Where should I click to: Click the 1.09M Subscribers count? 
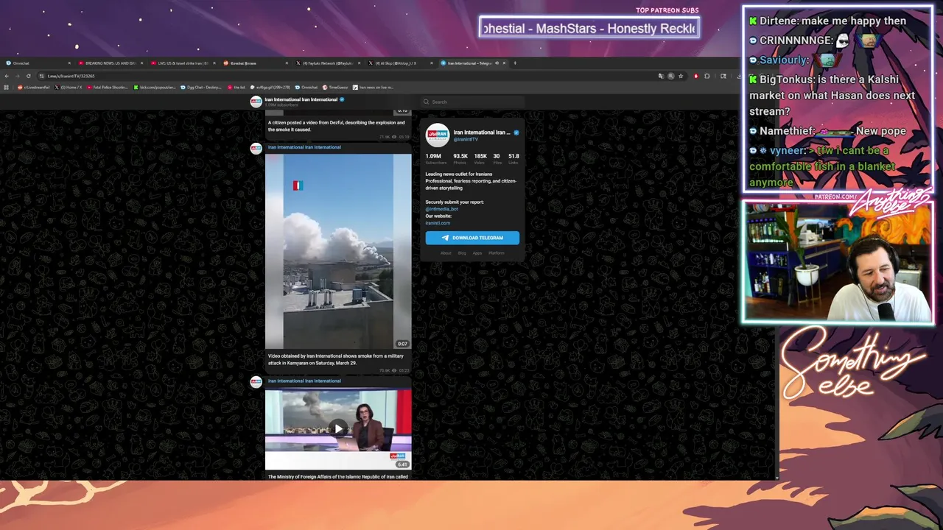pos(435,158)
